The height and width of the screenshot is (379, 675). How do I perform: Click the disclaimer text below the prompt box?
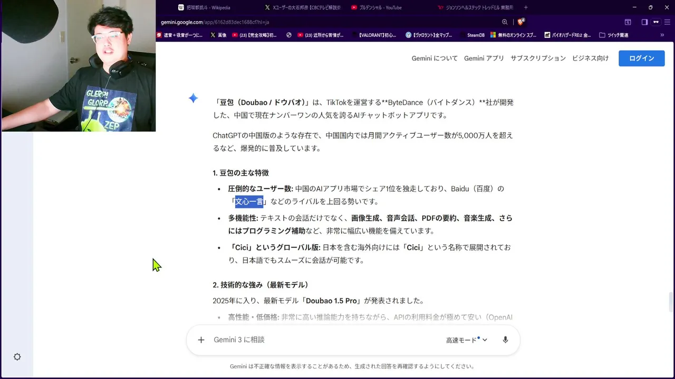click(x=352, y=366)
